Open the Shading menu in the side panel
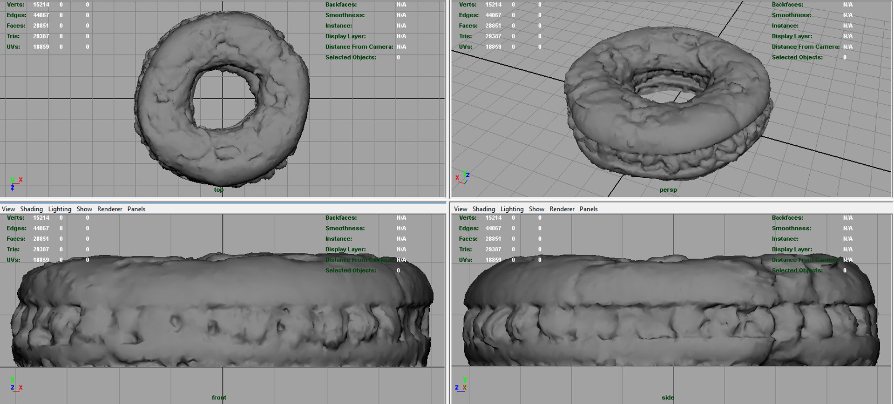The width and height of the screenshot is (894, 404). click(x=484, y=209)
